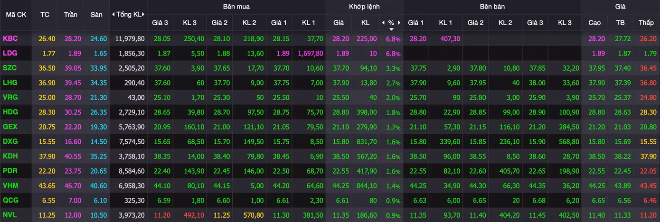Click the Tổng KL column header label
The height and width of the screenshot is (222, 660).
129,14
